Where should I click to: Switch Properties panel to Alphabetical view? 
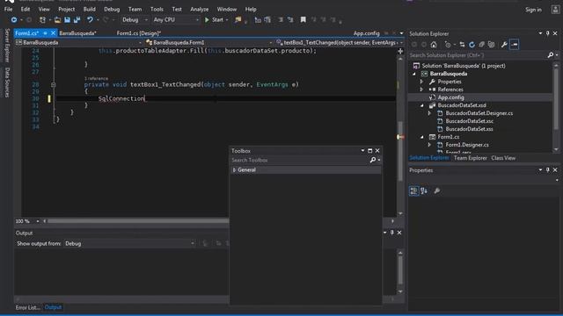(x=424, y=191)
